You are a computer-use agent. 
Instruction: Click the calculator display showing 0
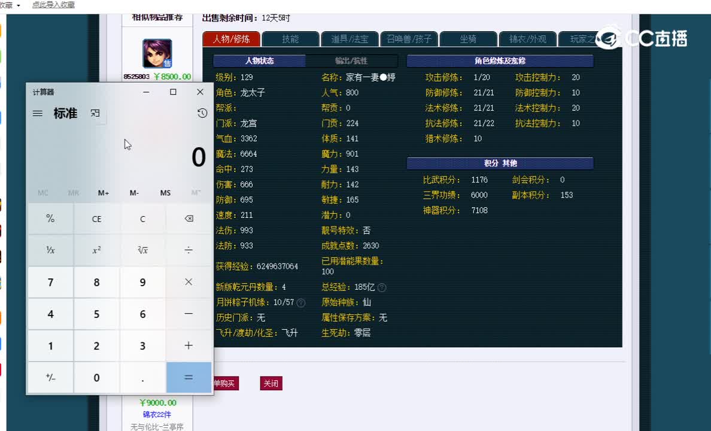[198, 157]
